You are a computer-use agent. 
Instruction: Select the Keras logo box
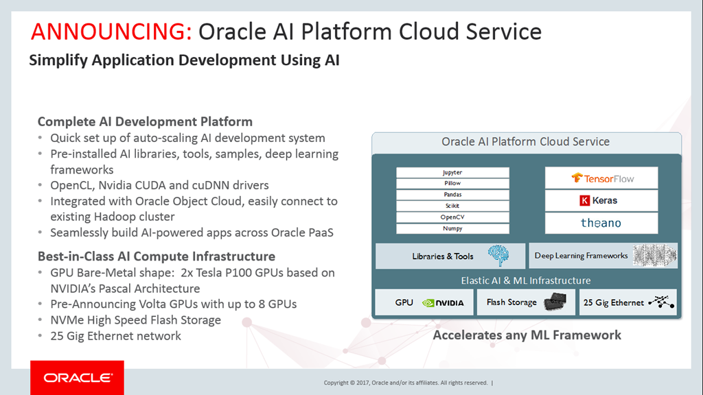tap(601, 201)
